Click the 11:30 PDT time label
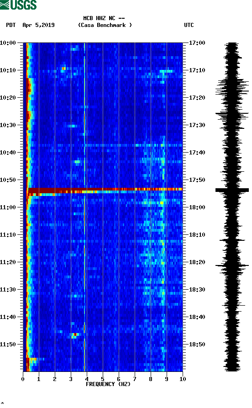 pos(8,290)
